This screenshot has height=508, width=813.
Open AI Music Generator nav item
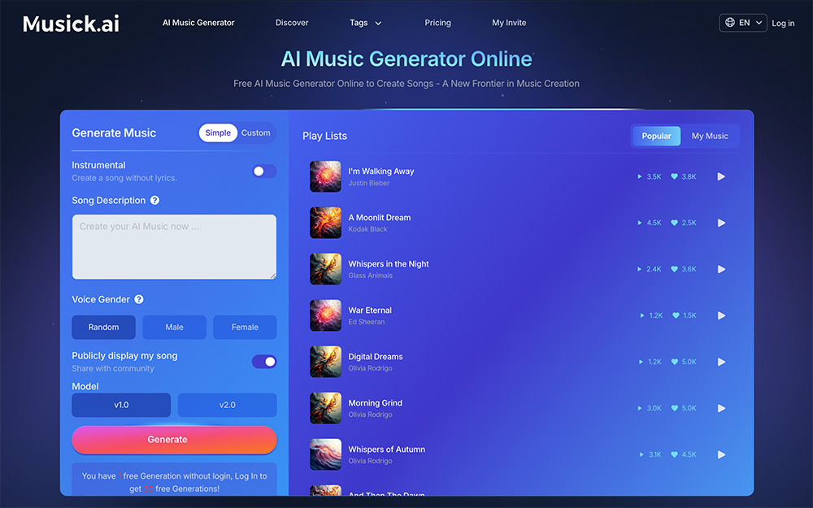[198, 23]
